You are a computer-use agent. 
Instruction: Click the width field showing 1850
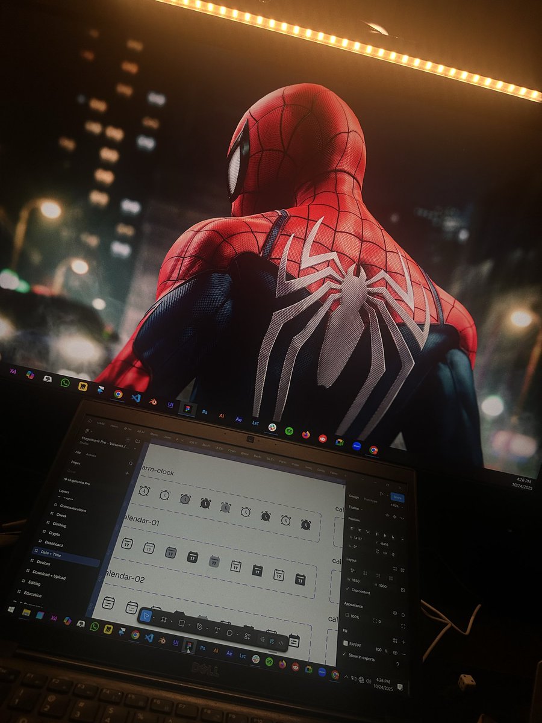click(x=355, y=580)
